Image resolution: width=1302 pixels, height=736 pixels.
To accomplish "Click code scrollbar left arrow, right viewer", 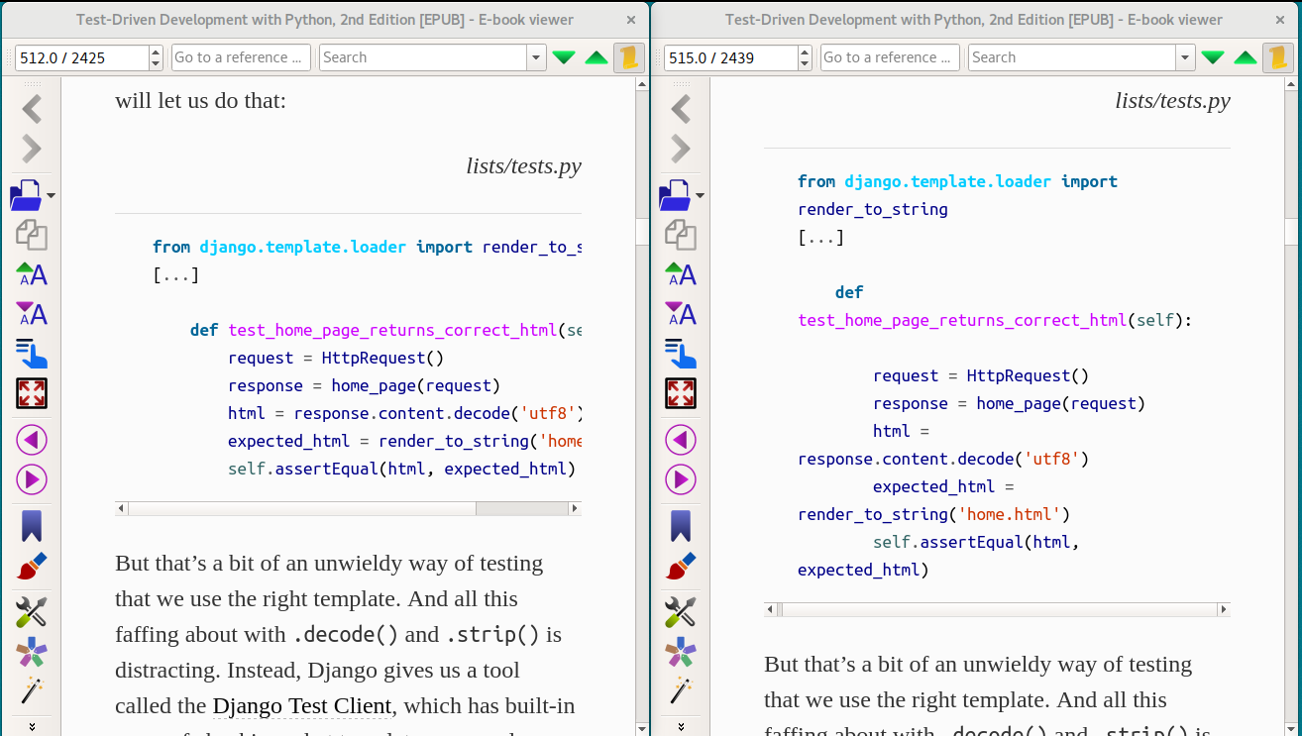I will click(770, 609).
